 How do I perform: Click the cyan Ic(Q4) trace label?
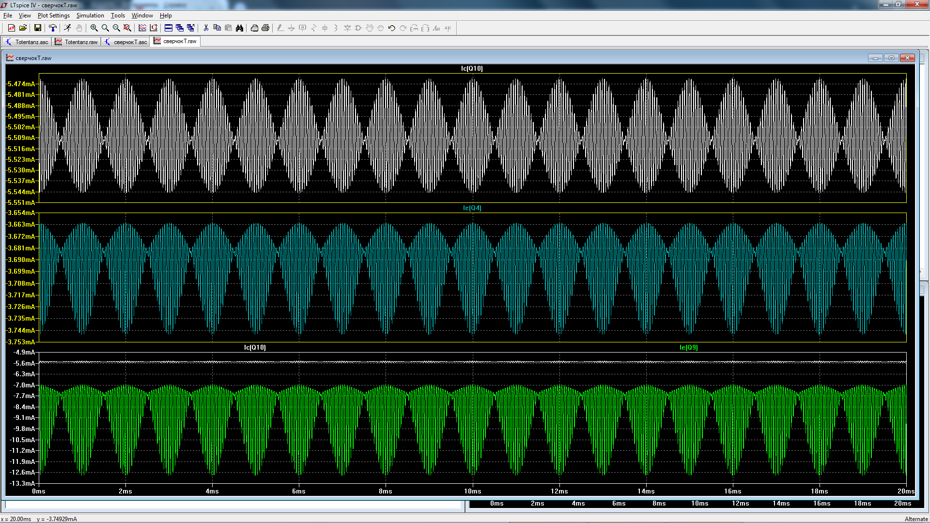click(x=472, y=208)
